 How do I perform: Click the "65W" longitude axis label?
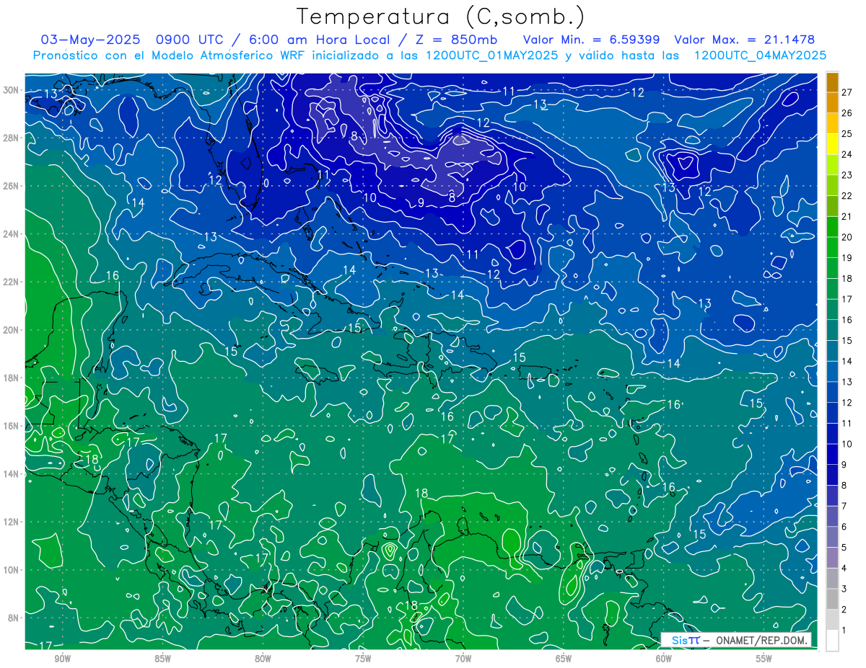click(x=564, y=659)
